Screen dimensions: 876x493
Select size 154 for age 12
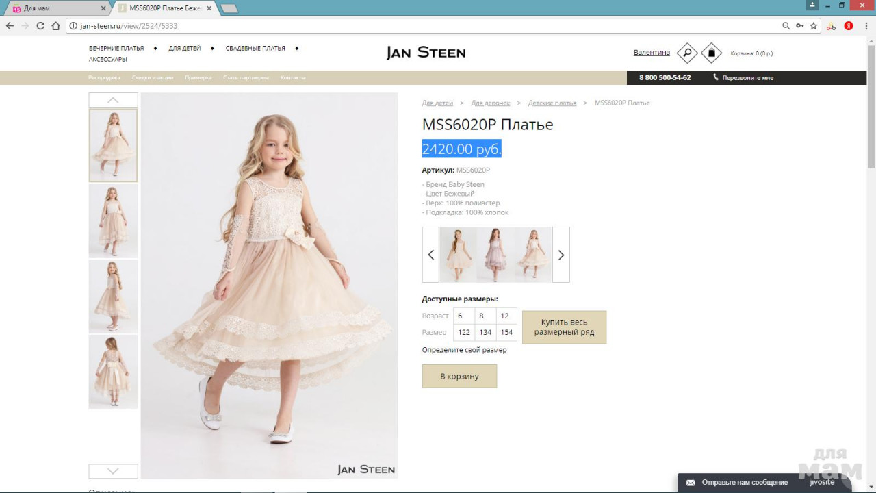click(506, 332)
